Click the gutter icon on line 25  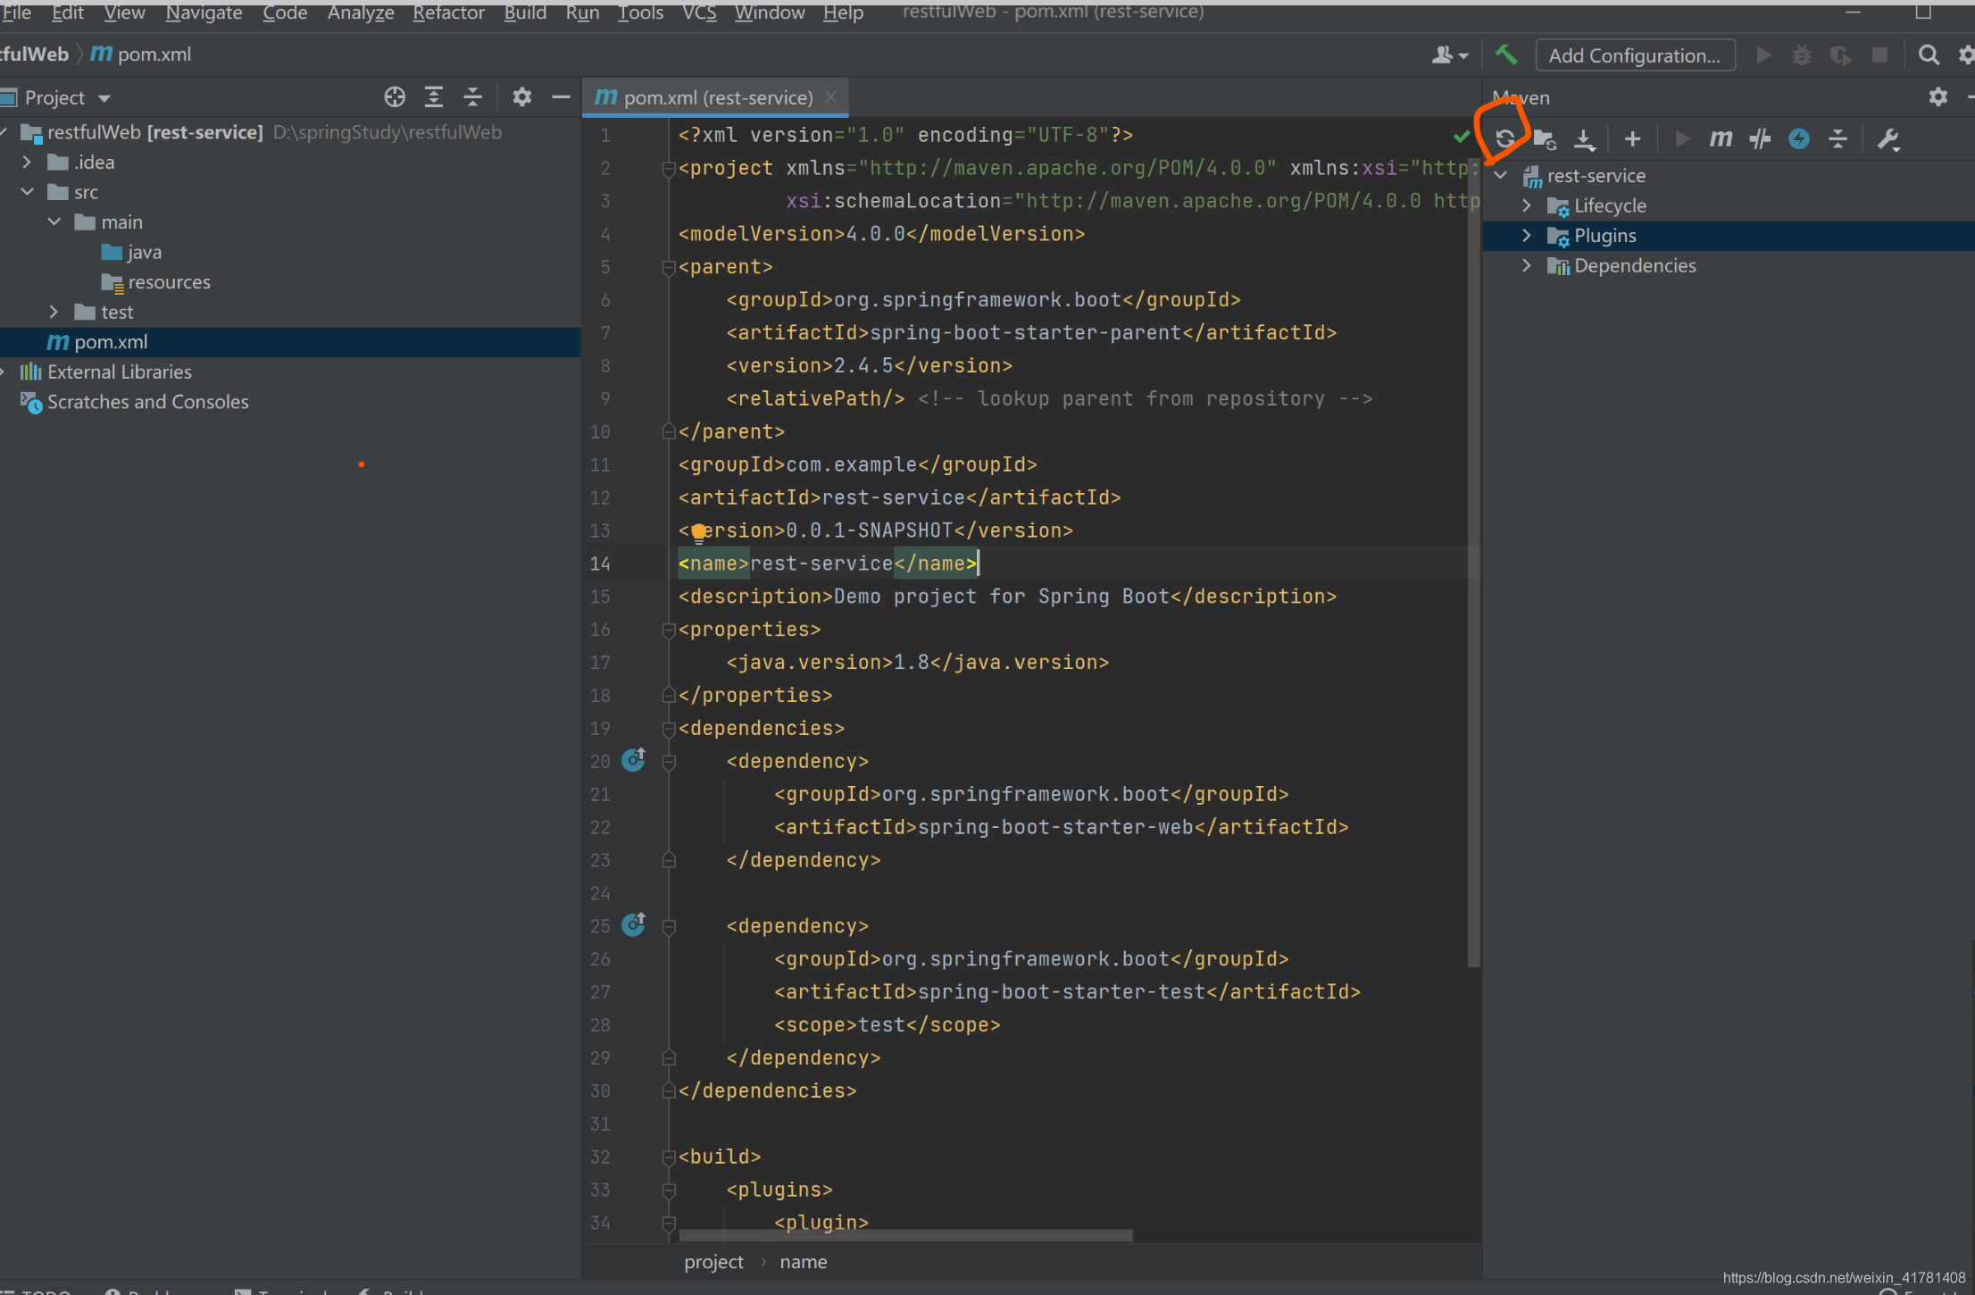tap(633, 923)
